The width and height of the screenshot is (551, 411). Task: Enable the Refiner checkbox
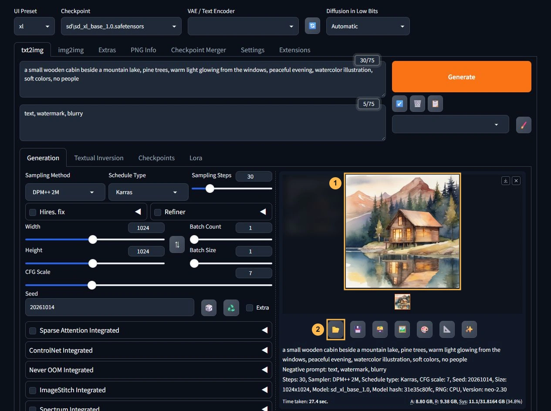click(x=158, y=212)
